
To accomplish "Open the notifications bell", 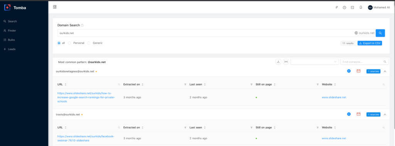I will (x=361, y=7).
